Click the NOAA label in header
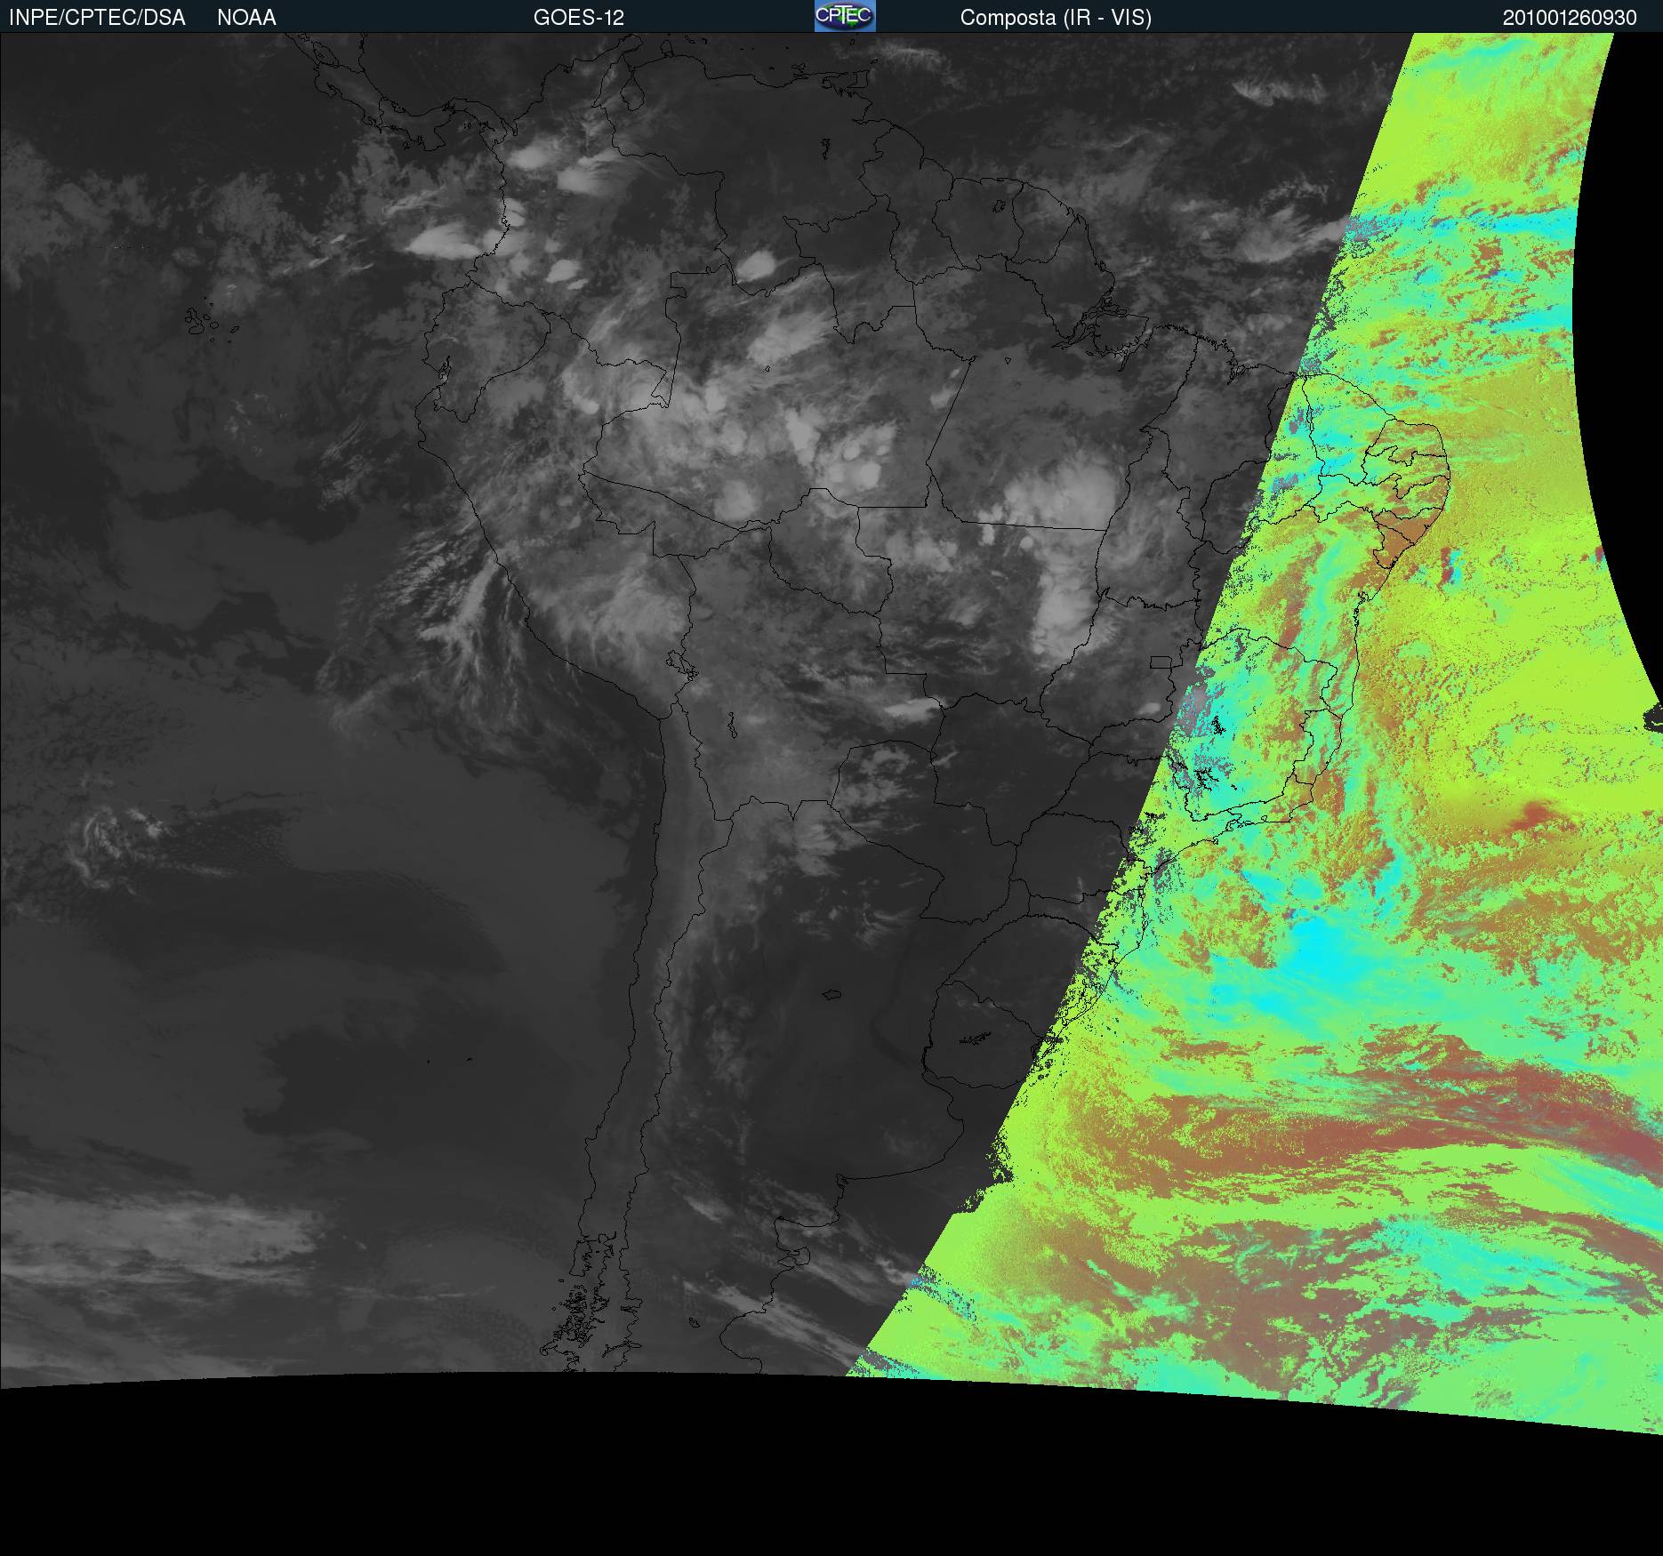This screenshot has height=1556, width=1663. click(x=246, y=18)
